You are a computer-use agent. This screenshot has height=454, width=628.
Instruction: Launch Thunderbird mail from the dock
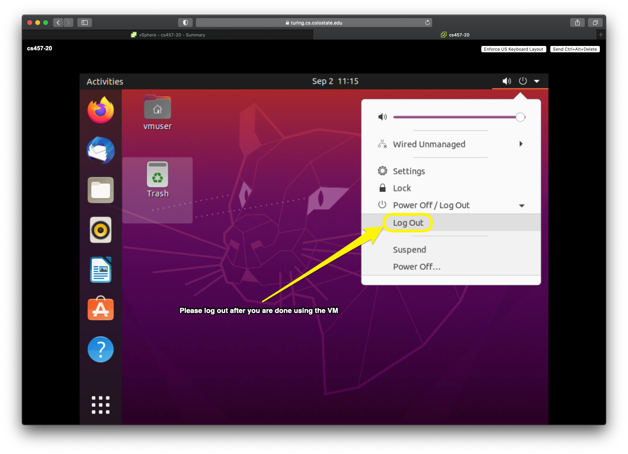(x=101, y=151)
